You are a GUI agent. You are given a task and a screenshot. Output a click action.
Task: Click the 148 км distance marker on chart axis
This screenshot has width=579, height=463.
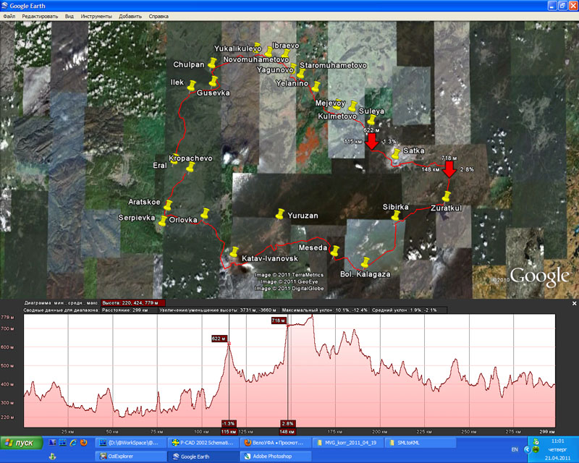coord(287,432)
